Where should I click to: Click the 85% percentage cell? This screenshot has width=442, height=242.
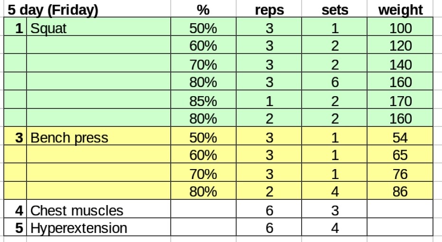click(x=203, y=101)
